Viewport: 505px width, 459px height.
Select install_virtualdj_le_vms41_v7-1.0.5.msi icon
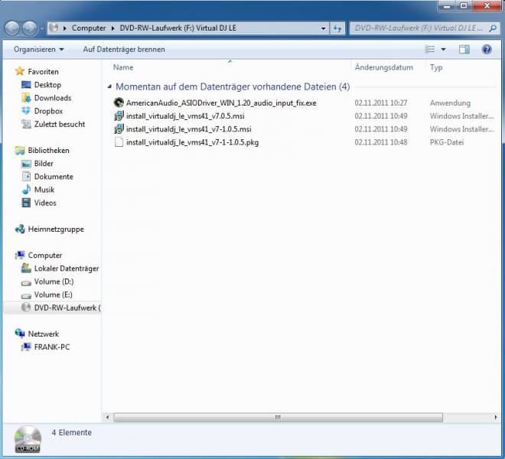pyautogui.click(x=119, y=129)
